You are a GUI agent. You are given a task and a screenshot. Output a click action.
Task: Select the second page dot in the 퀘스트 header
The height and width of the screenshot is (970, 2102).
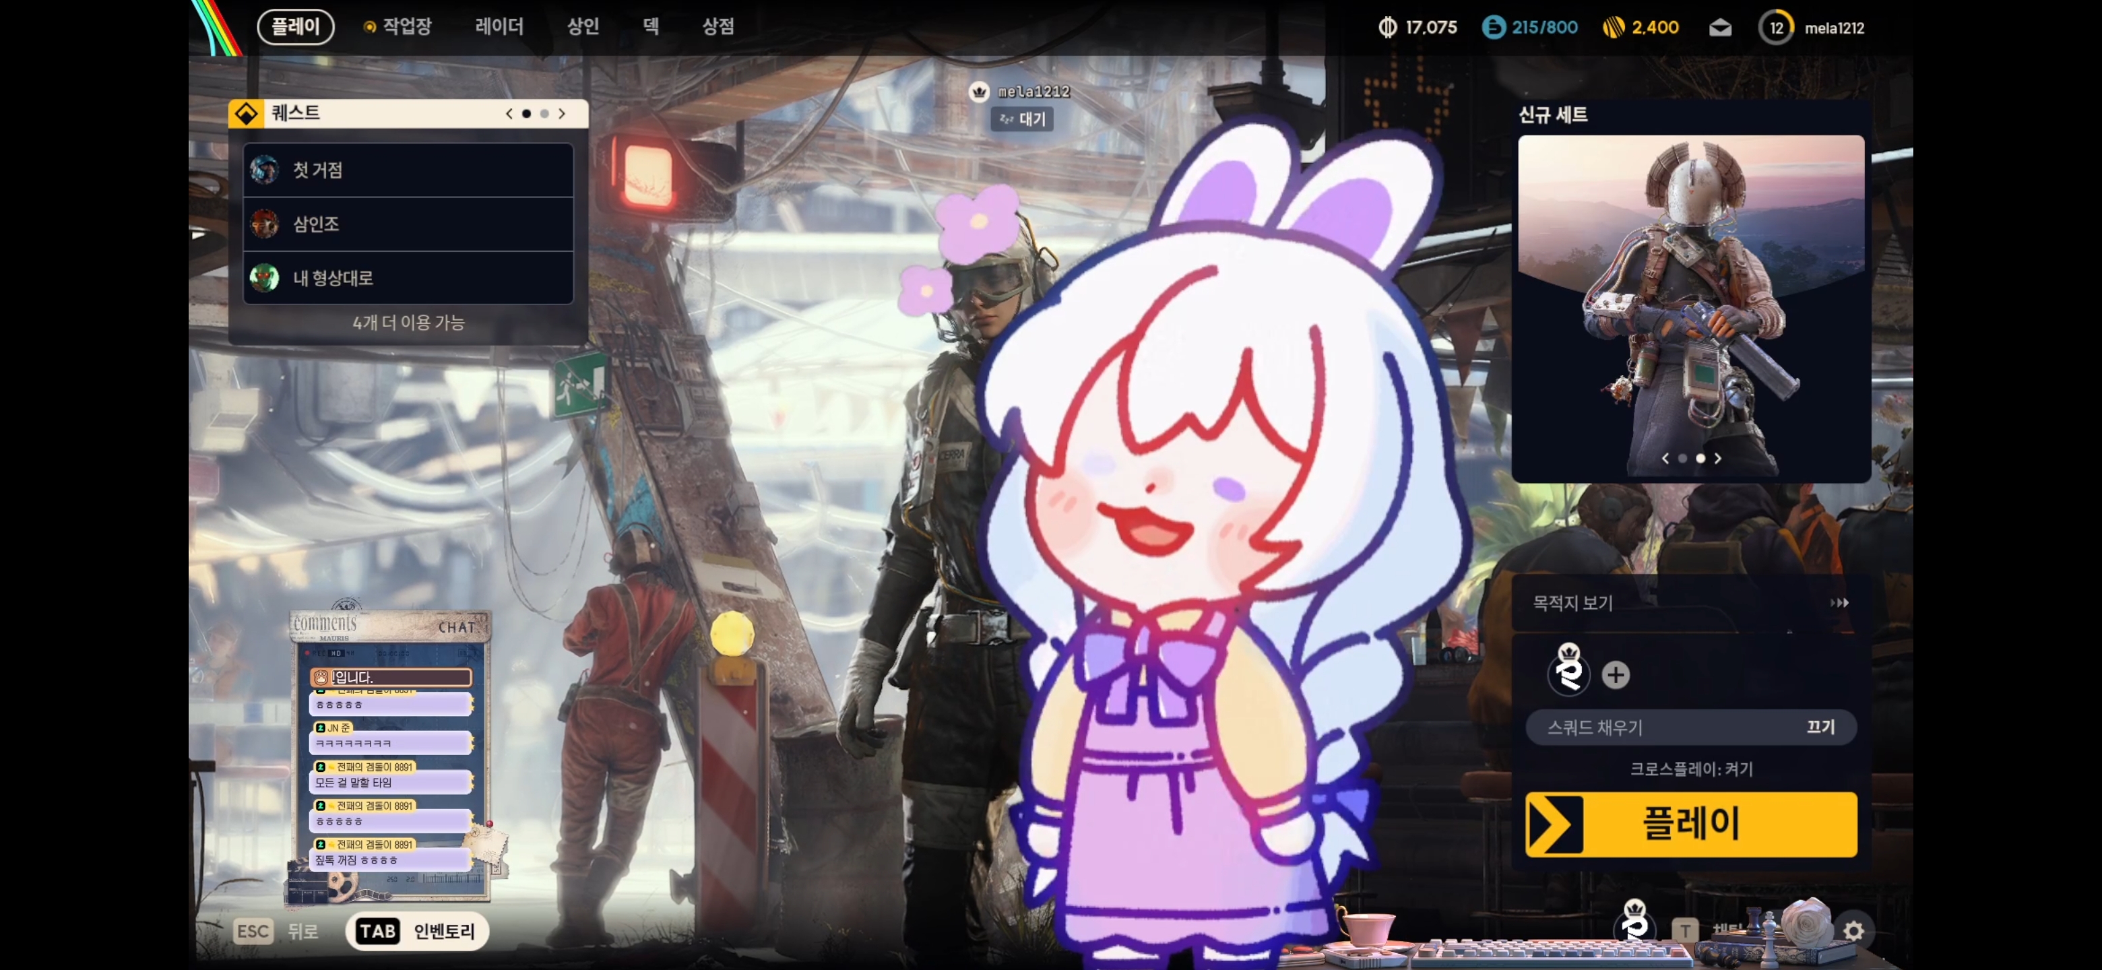coord(544,113)
